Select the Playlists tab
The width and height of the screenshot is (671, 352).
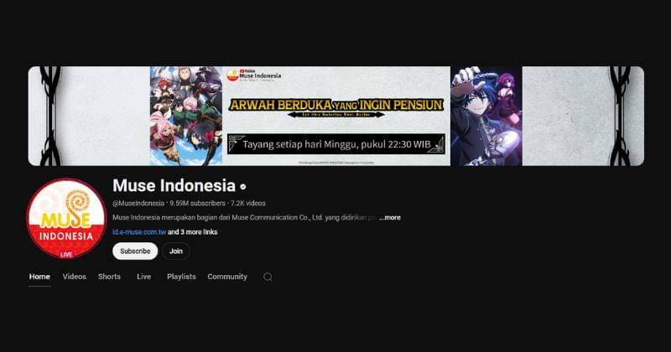[181, 277]
